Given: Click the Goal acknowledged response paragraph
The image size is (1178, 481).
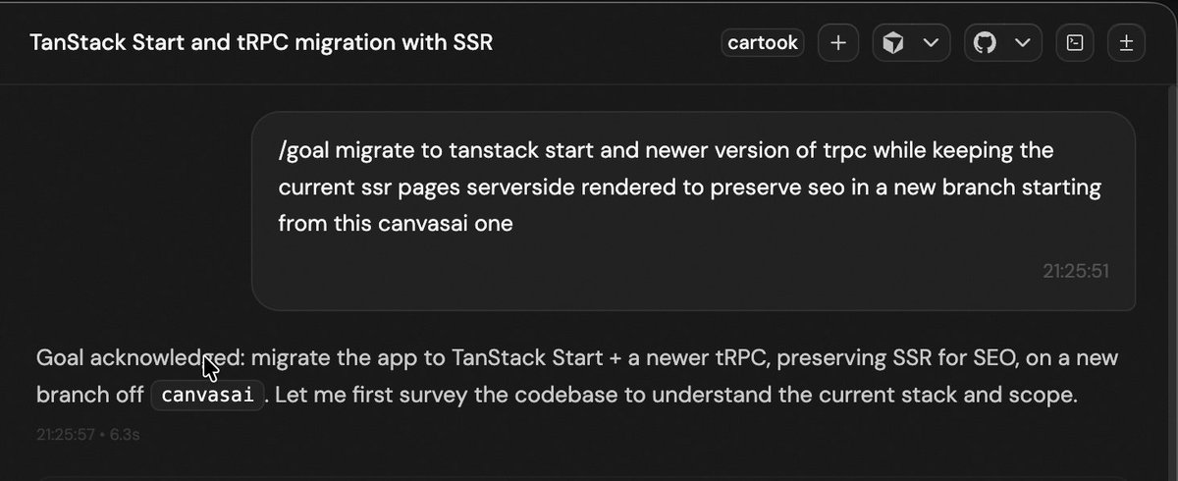Looking at the screenshot, I should [x=577, y=377].
